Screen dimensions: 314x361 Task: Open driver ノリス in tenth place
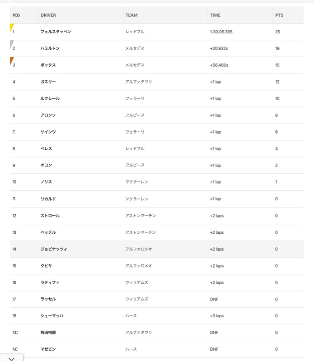tap(47, 182)
